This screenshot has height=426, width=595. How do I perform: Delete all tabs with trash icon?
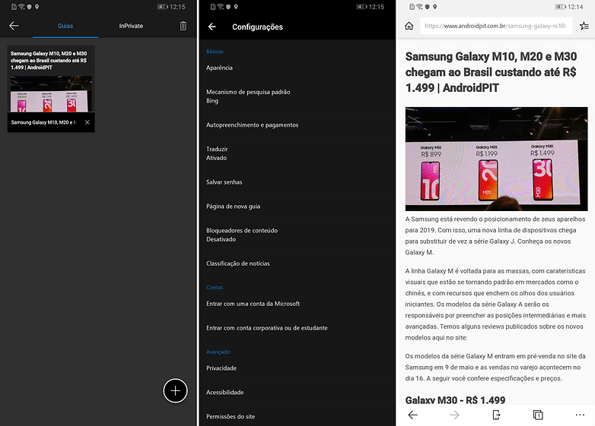(183, 26)
